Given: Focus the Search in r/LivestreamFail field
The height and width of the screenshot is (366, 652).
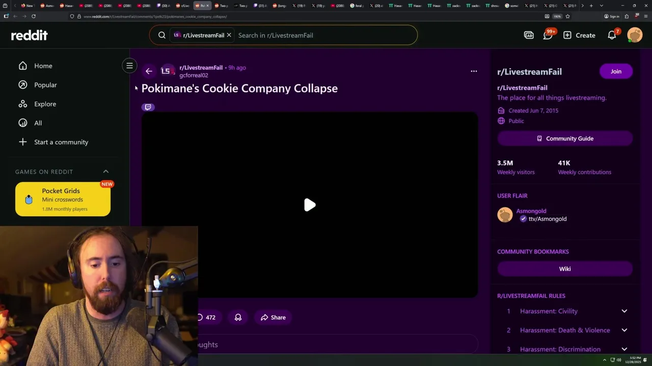Looking at the screenshot, I should tap(325, 35).
